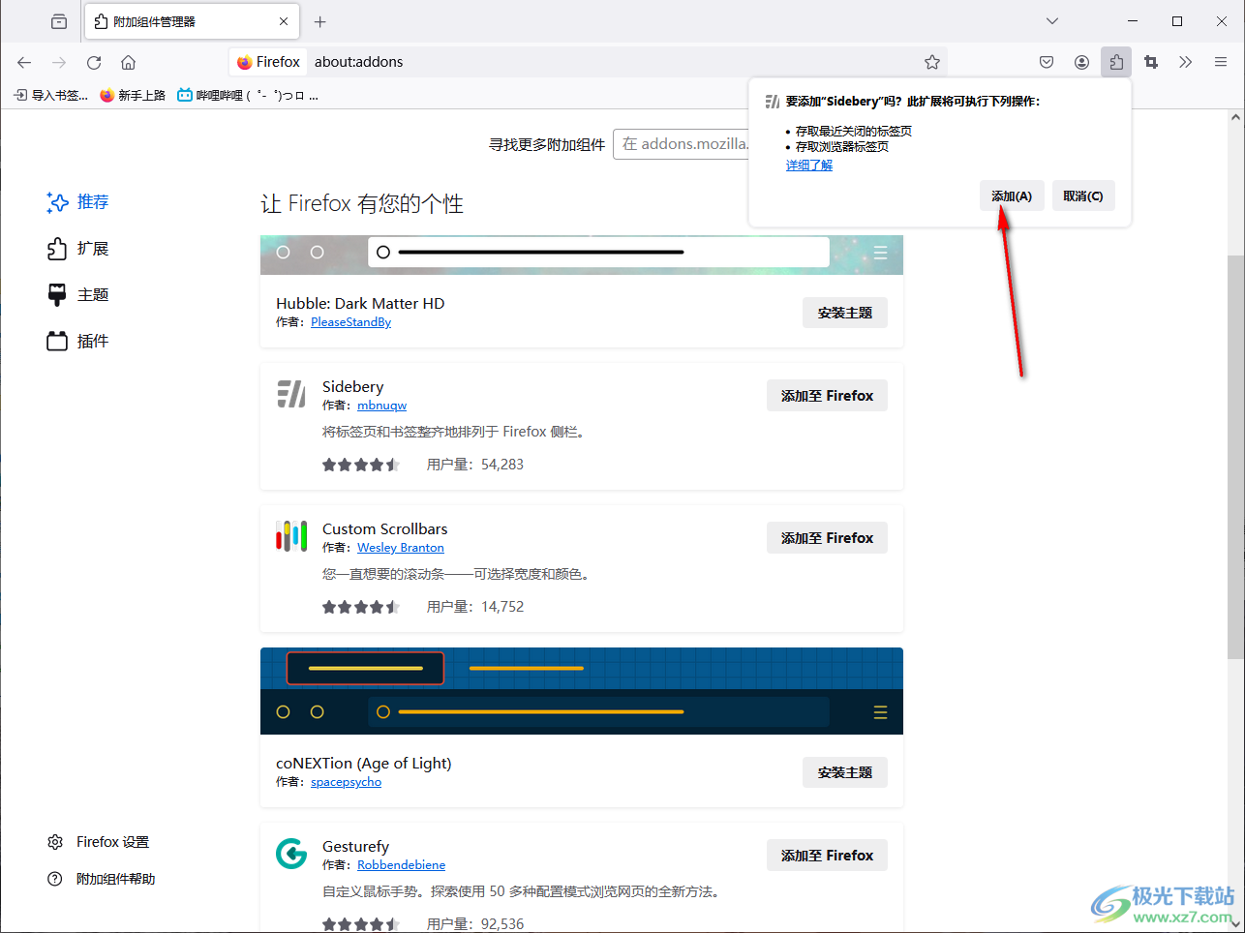1245x933 pixels.
Task: Click the scrollbar up arrow
Action: pos(1235,117)
